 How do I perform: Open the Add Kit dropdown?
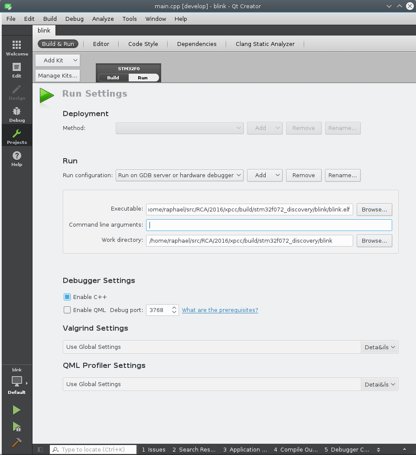(x=58, y=60)
